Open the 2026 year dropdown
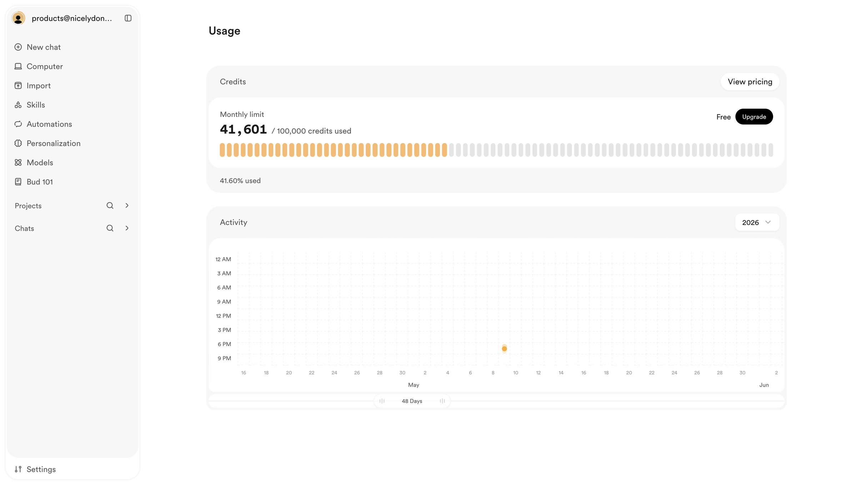Screen dimensions: 857x485 coord(757,223)
